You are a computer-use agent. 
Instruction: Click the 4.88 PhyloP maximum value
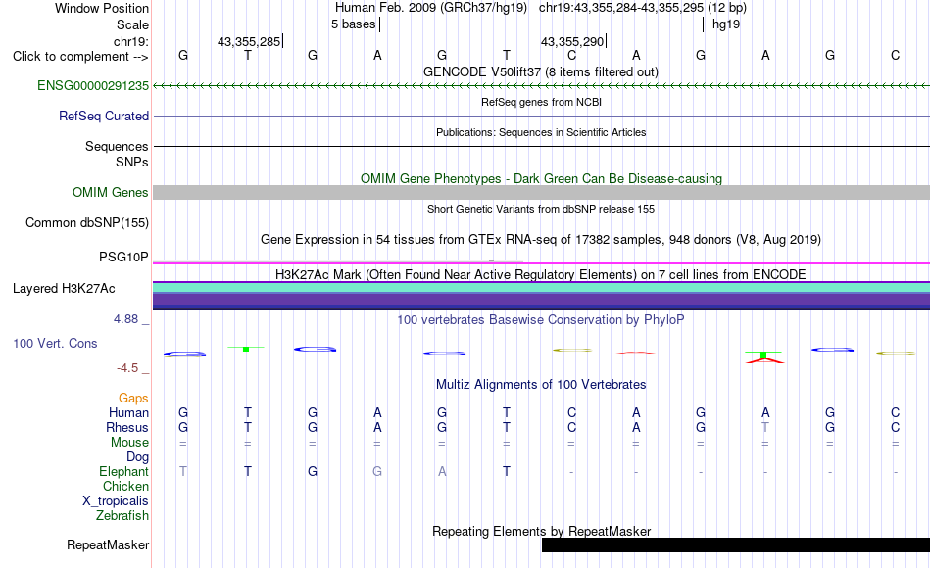click(x=125, y=319)
